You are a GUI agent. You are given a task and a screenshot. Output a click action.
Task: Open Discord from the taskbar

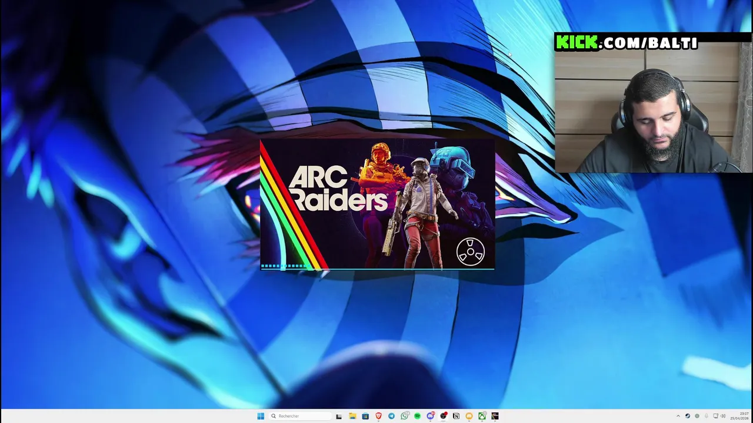[431, 416]
